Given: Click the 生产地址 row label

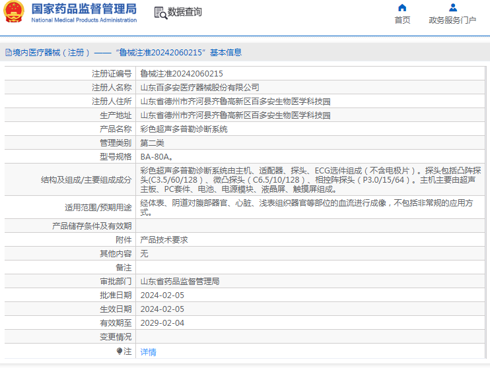Looking at the screenshot, I should coord(116,115).
